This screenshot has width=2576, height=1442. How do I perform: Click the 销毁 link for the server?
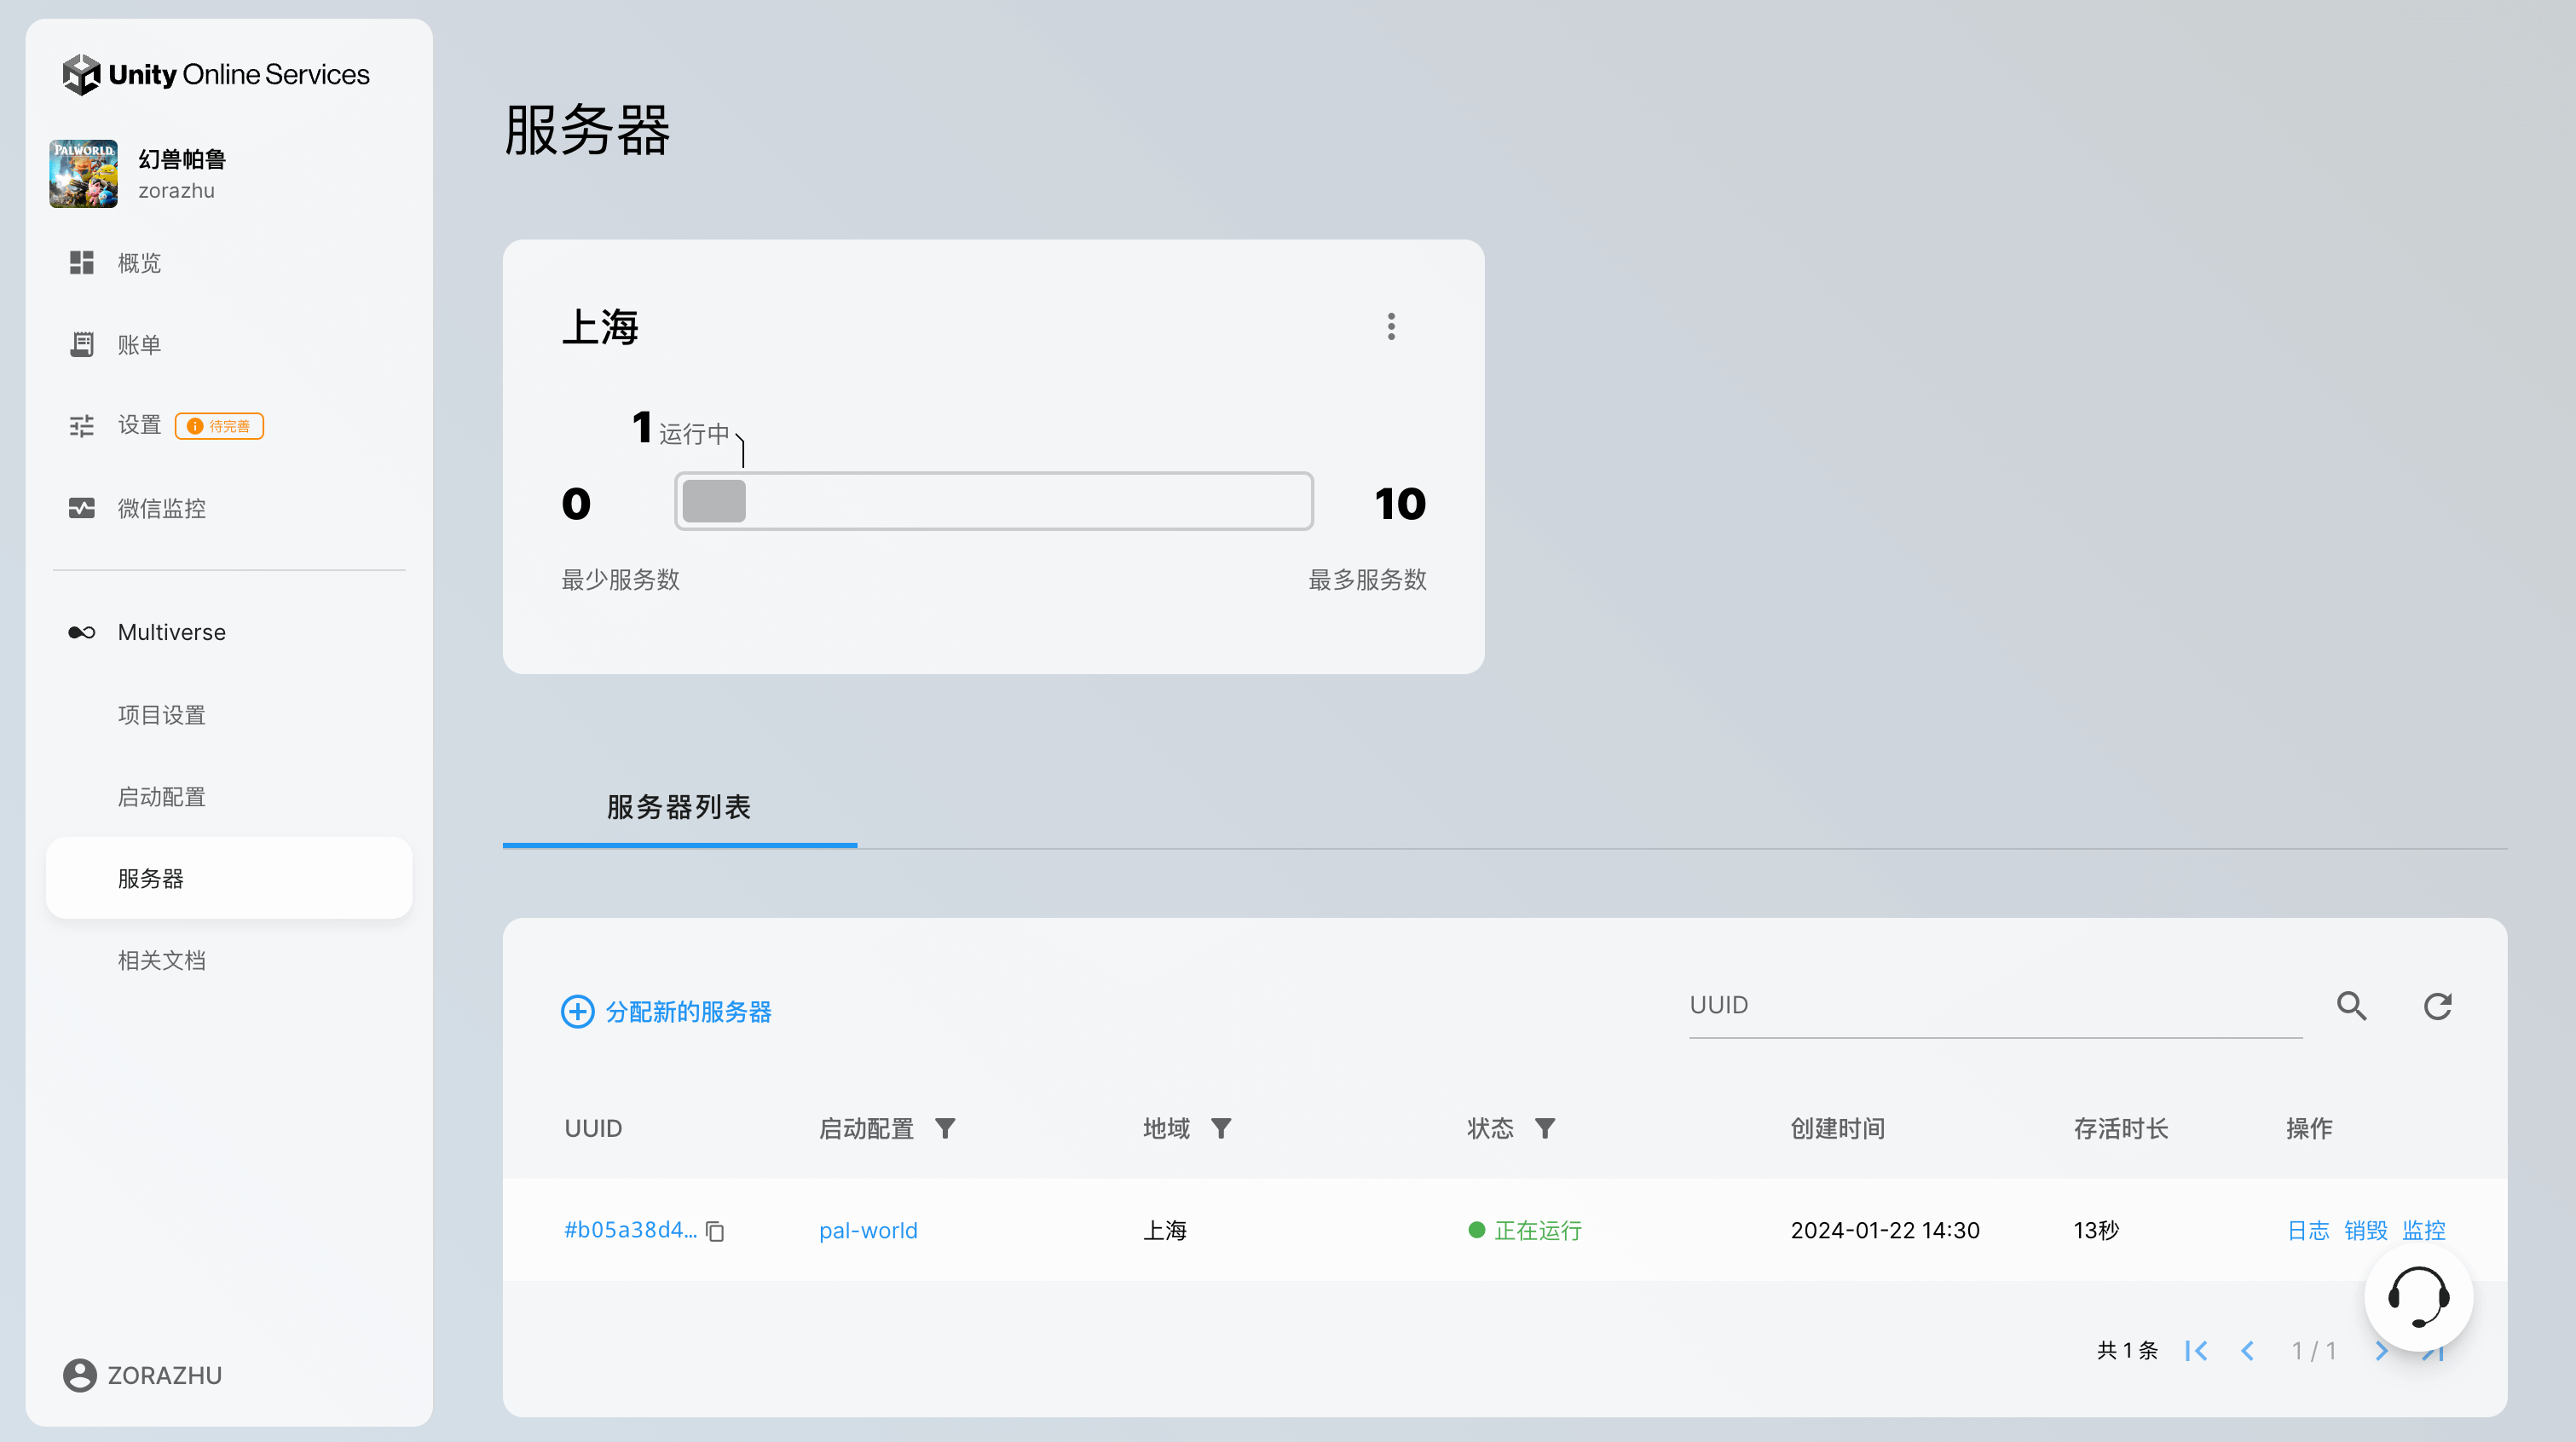click(x=2365, y=1230)
